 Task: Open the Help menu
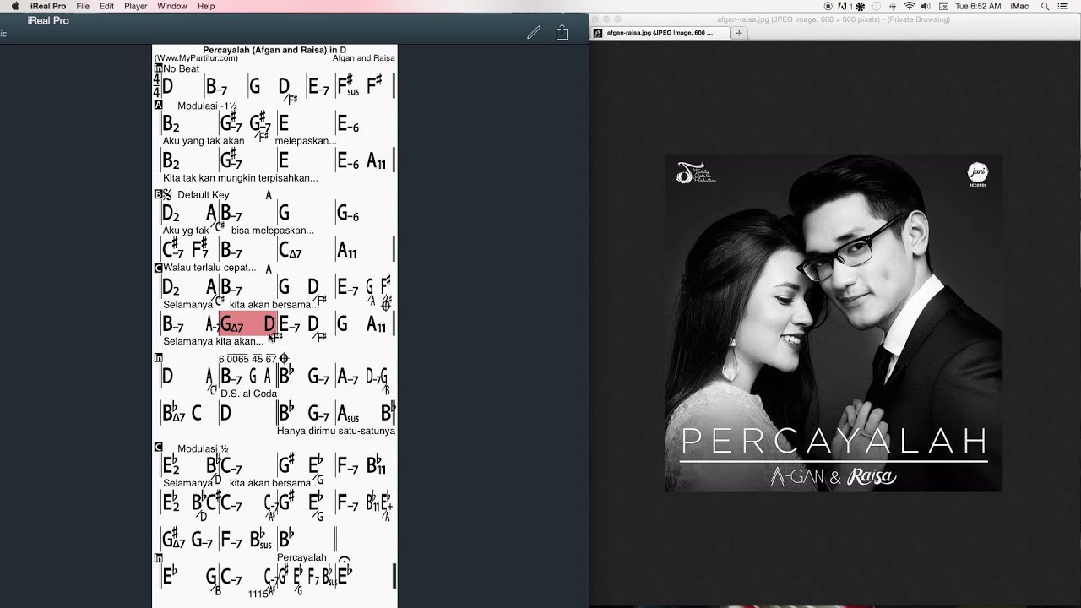point(206,6)
